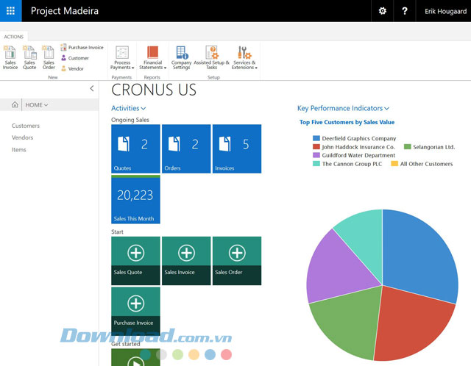This screenshot has height=366, width=471.
Task: Click the Sales This Month tile
Action: tap(135, 199)
